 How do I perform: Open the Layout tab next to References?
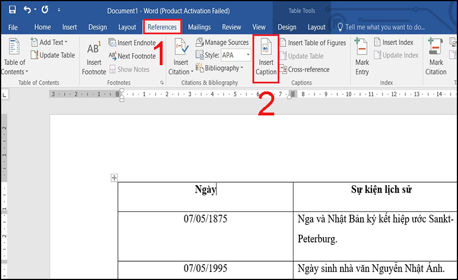[x=127, y=27]
